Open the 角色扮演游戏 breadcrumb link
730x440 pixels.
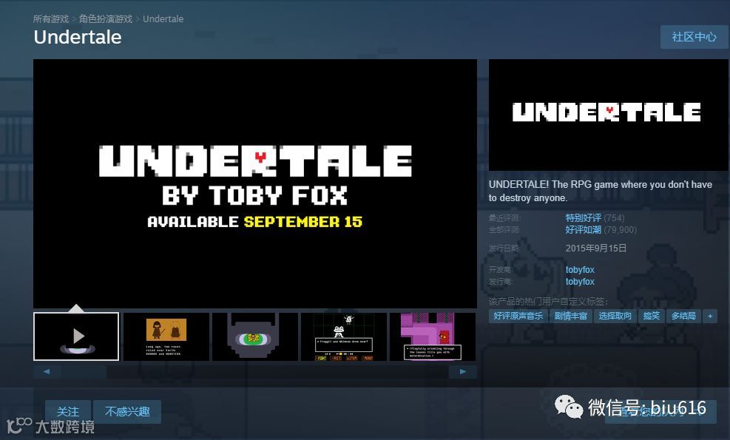(106, 19)
